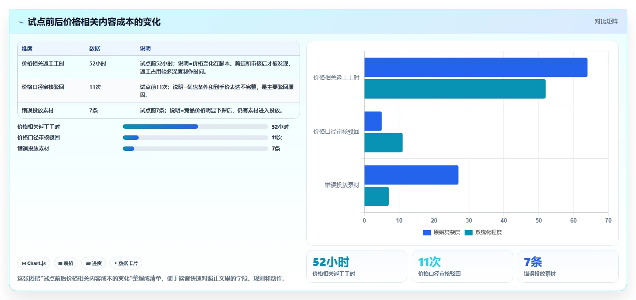The height and width of the screenshot is (300, 636).
Task: Click legend text 系统化程度
Action: click(x=489, y=232)
